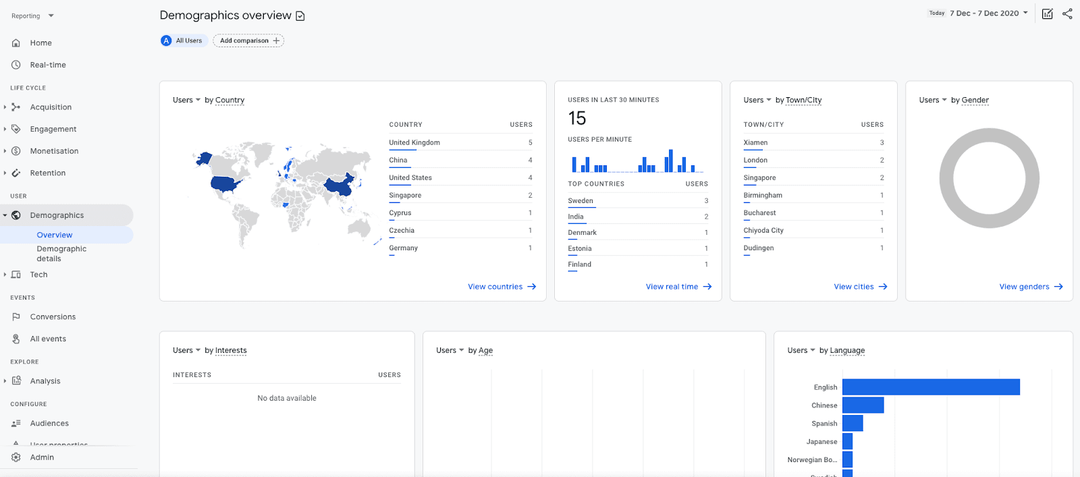This screenshot has height=477, width=1080.
Task: Click the Audiences icon
Action: point(16,424)
